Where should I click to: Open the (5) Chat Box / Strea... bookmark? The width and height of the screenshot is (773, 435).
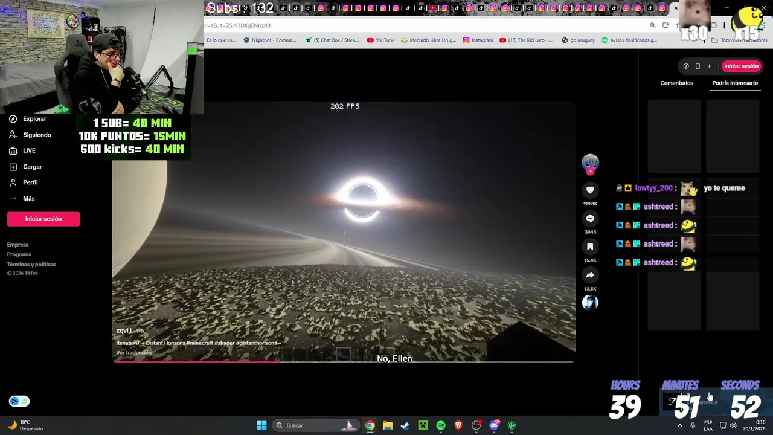(x=332, y=40)
